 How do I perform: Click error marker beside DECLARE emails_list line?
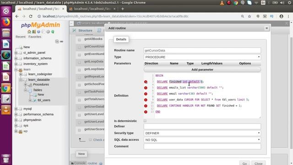click(146, 88)
